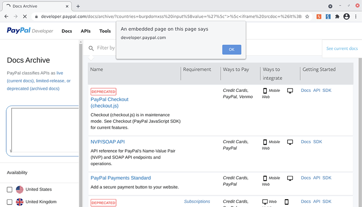Screen dimensions: 362x207
Task: Click the Filter by search field
Action: pos(106,48)
